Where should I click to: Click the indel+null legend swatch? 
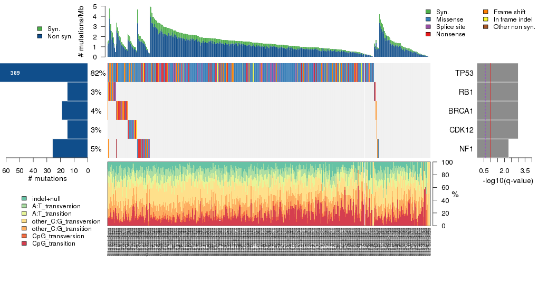point(24,198)
